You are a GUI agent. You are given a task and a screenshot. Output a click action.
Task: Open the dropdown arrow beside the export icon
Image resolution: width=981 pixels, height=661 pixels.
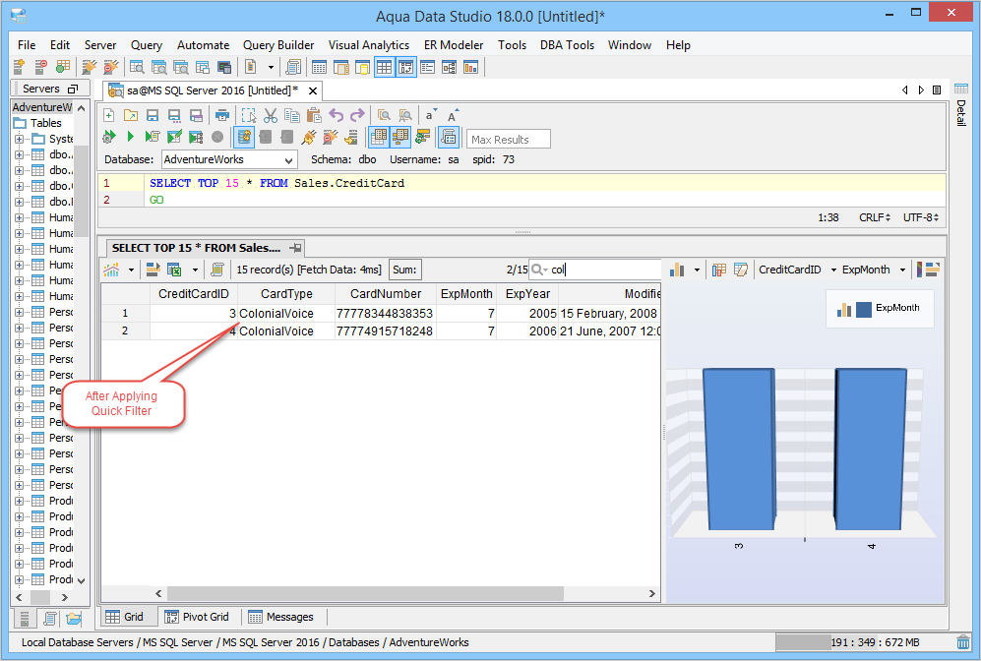tap(195, 270)
